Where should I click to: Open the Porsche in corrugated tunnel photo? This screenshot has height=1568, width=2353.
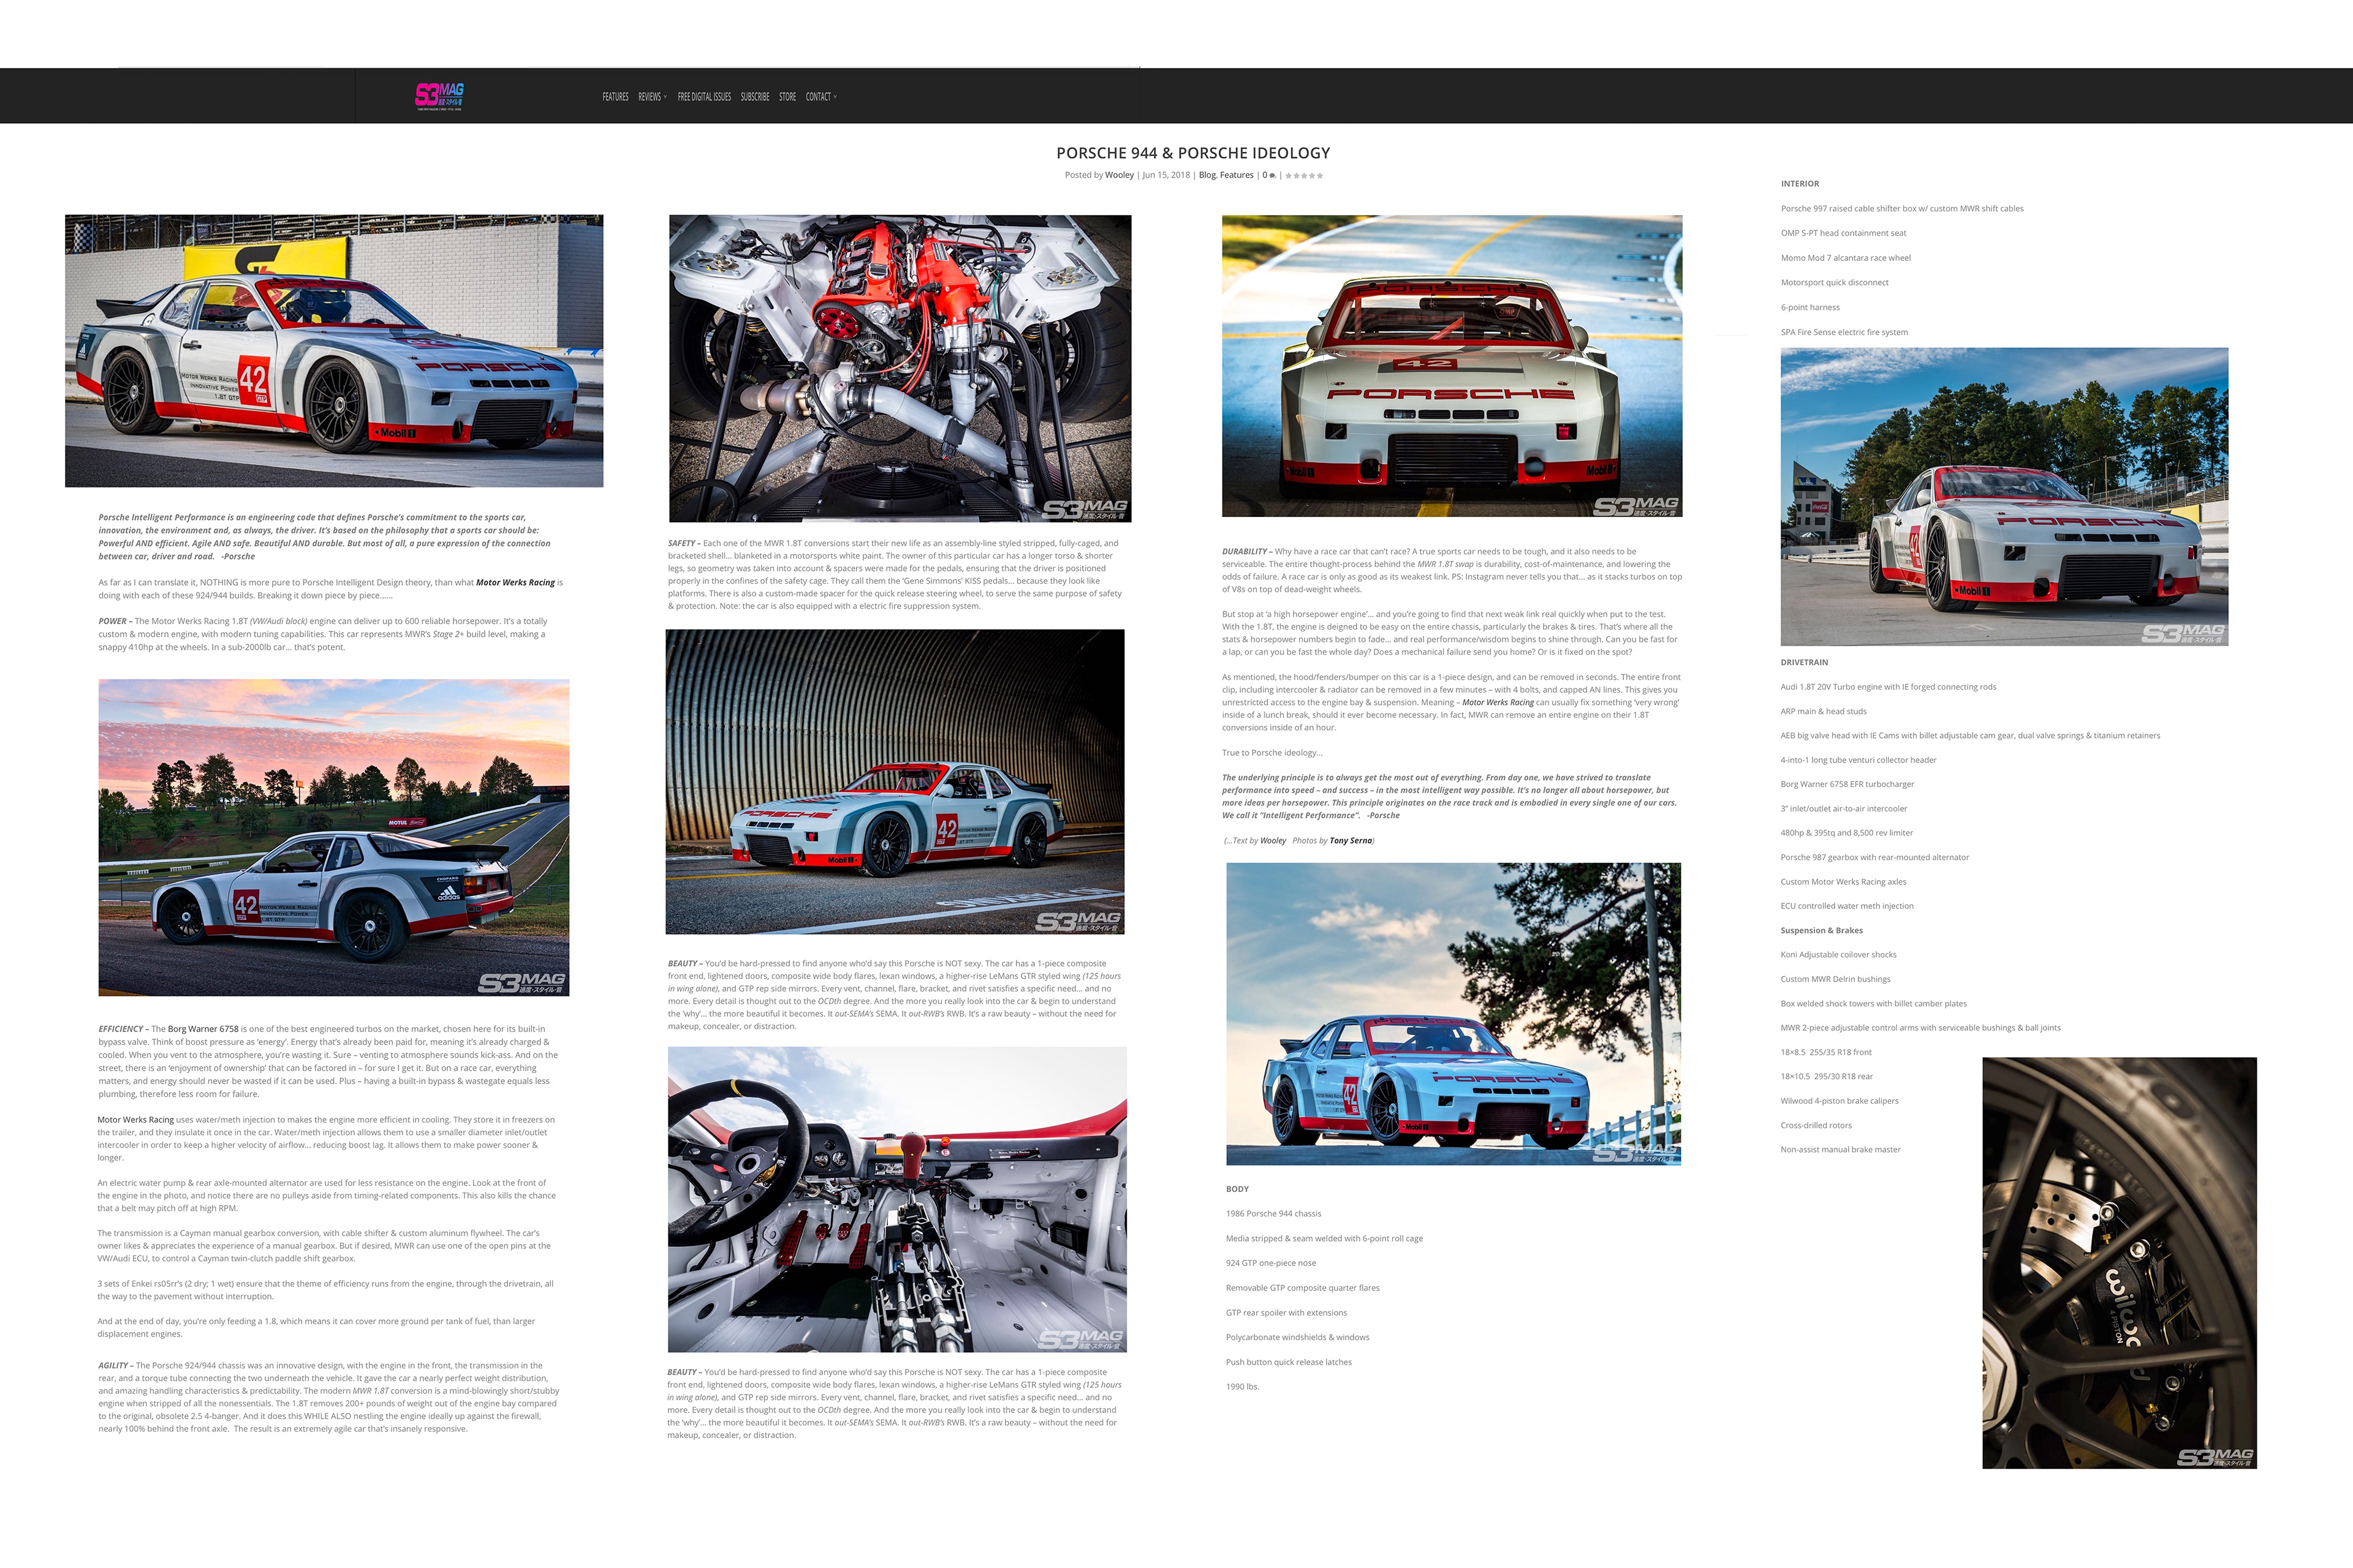click(895, 782)
